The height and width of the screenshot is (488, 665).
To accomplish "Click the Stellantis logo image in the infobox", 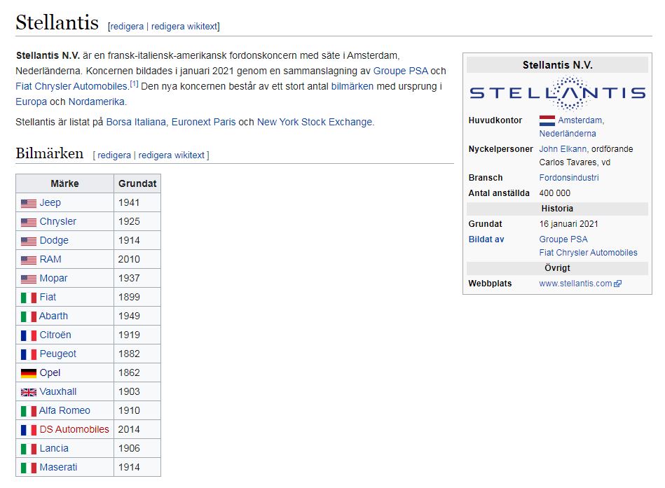I will (x=557, y=92).
